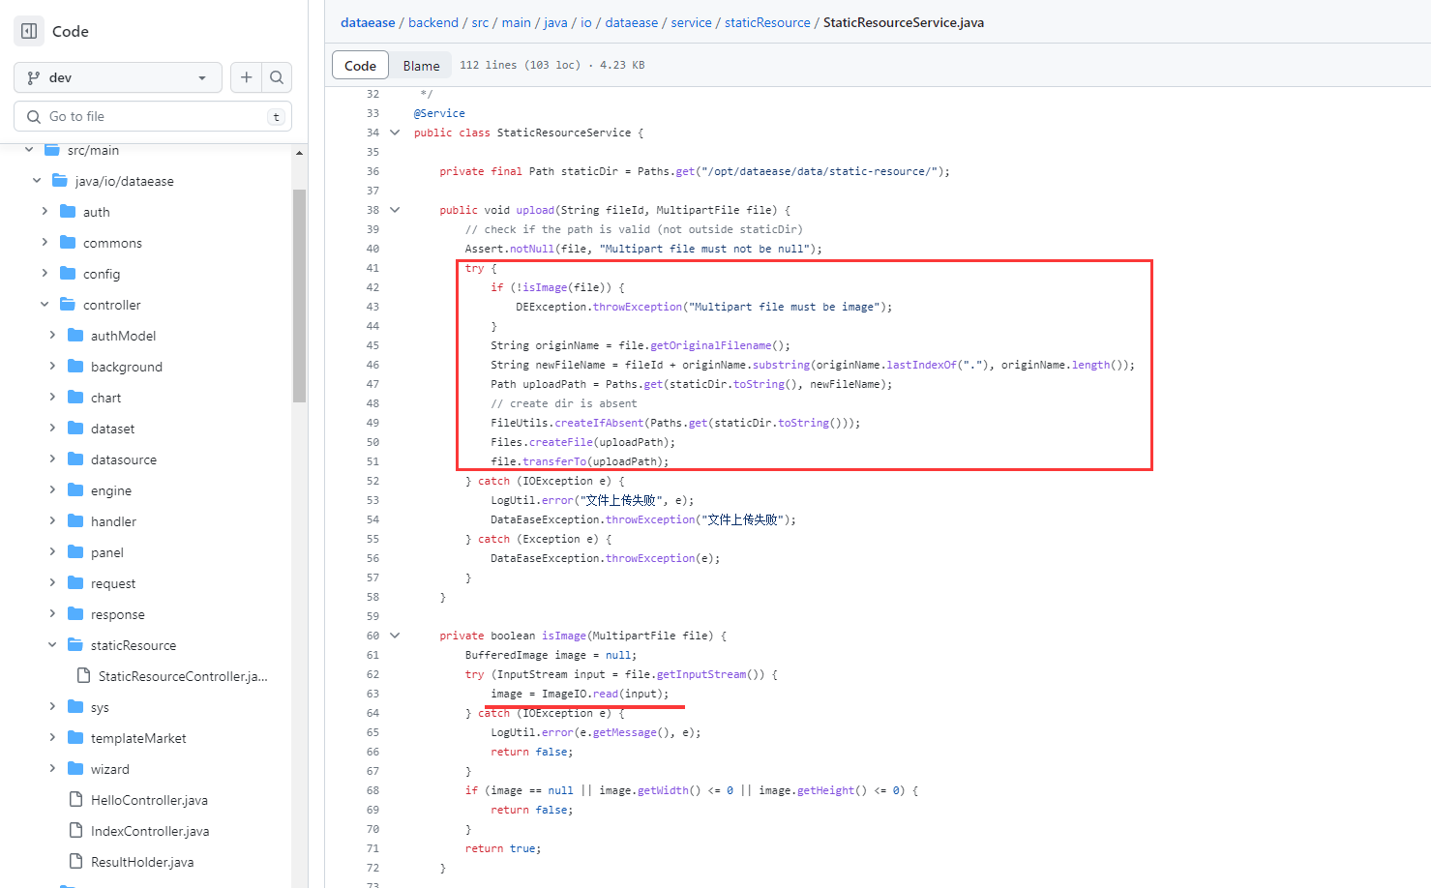Collapse the upload method fold arrow

[395, 210]
